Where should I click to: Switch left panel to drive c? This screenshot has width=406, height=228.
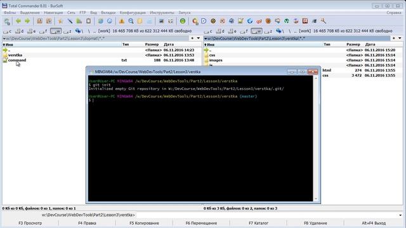pyautogui.click(x=7, y=31)
